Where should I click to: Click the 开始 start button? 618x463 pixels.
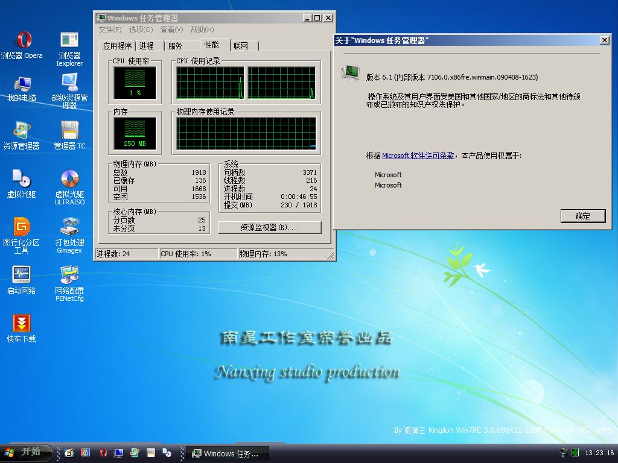coord(26,452)
